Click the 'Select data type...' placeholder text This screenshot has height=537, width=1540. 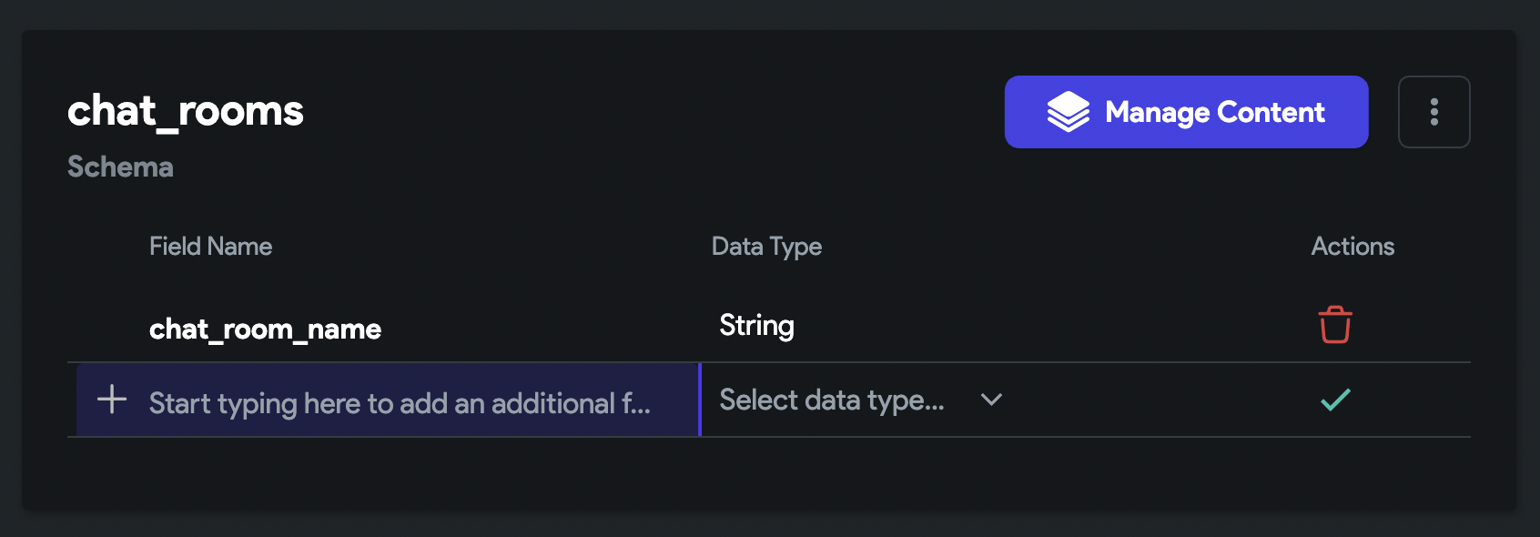click(x=832, y=400)
